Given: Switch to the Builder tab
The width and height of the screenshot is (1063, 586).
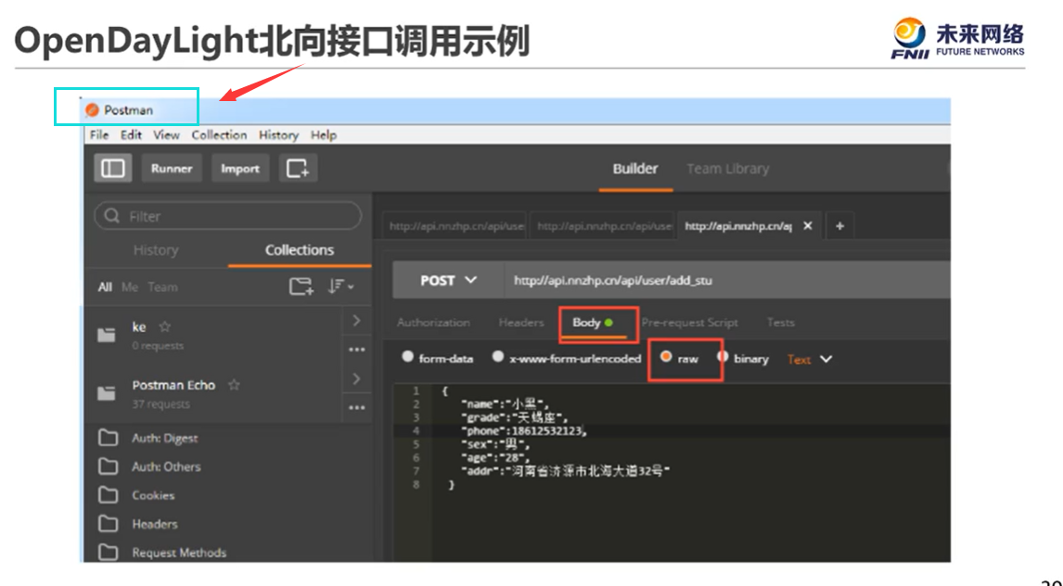Looking at the screenshot, I should (635, 169).
